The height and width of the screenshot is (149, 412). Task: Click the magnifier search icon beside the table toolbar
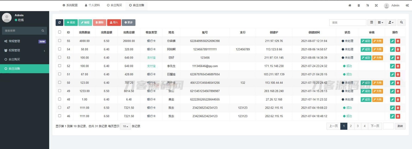[401, 23]
